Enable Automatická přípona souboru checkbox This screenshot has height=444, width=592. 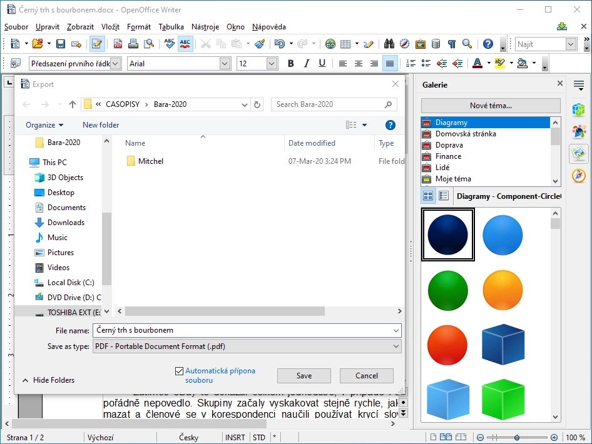[x=178, y=371]
